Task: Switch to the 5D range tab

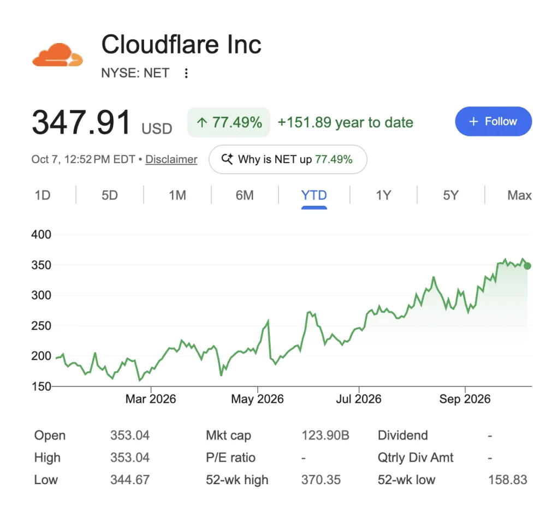Action: pos(110,195)
